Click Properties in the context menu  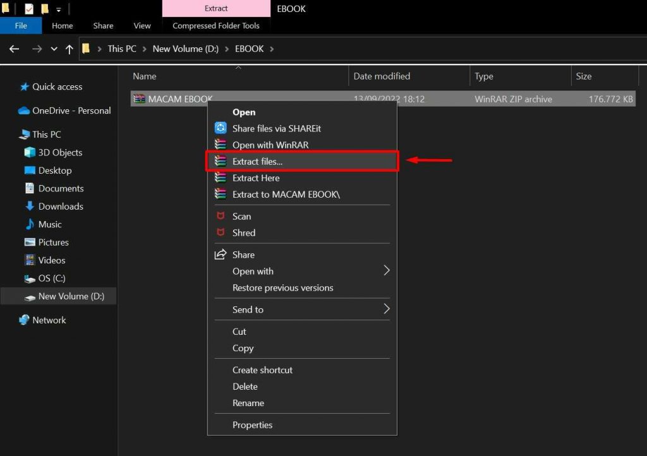pos(252,425)
